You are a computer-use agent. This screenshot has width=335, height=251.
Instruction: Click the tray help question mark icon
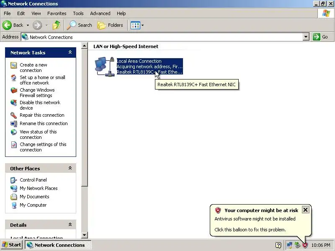pyautogui.click(x=278, y=245)
